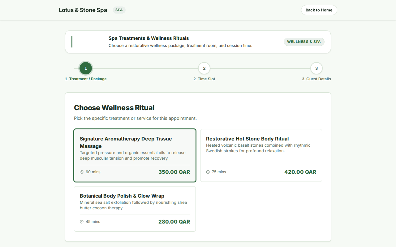Select Restorative Hot Stone Body Ritual card
Image resolution: width=396 pixels, height=247 pixels.
261,156
